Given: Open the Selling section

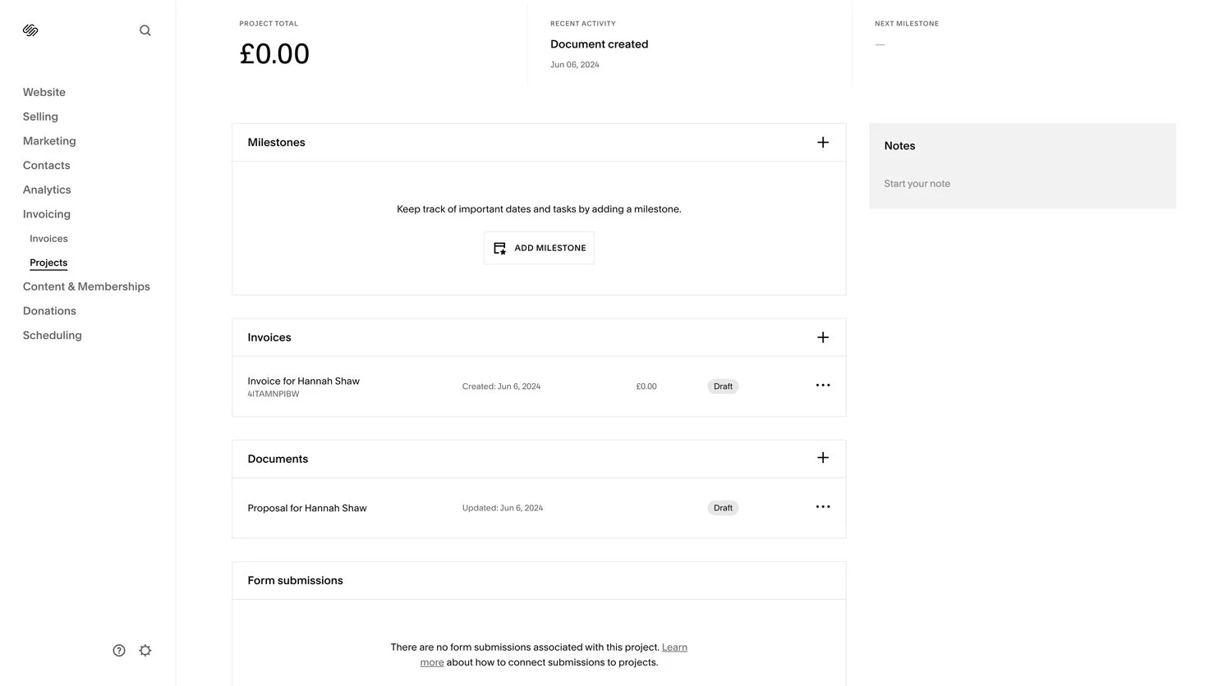Looking at the screenshot, I should pos(40,117).
